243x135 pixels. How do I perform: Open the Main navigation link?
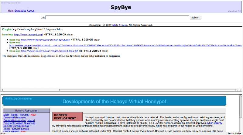(x=11, y=11)
